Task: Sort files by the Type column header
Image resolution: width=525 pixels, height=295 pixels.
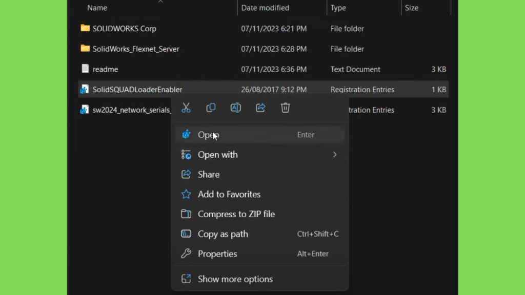Action: 338,8
